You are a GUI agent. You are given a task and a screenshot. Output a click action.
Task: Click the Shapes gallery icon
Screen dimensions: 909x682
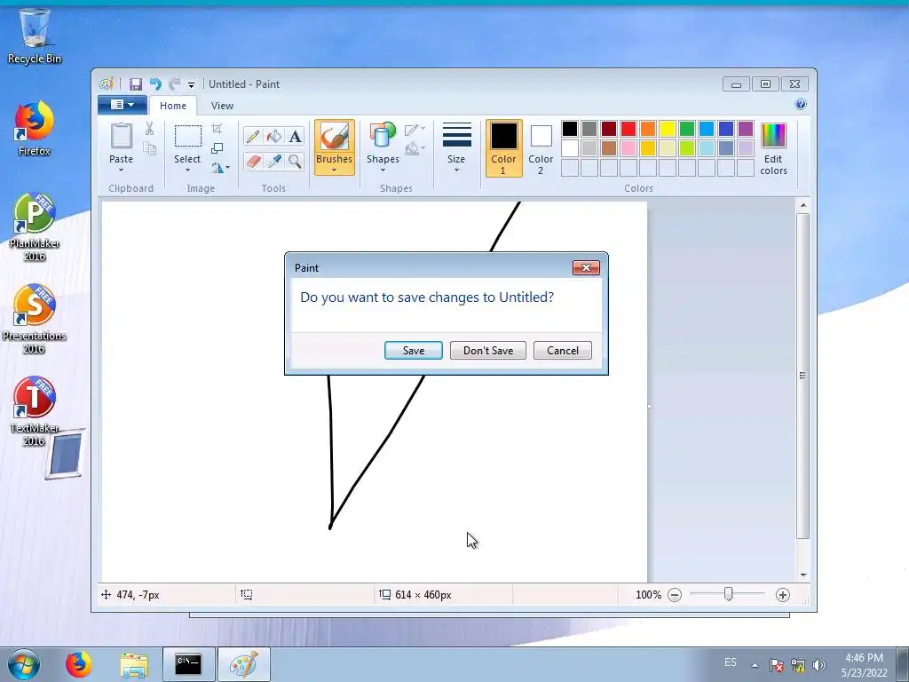[x=382, y=136]
